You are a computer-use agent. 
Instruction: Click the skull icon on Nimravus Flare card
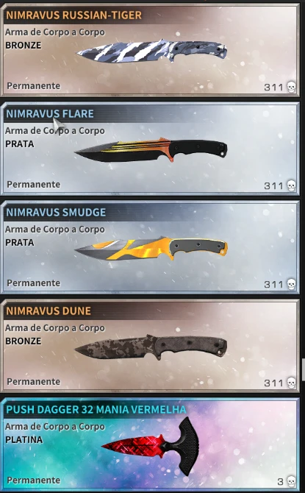pyautogui.click(x=292, y=185)
